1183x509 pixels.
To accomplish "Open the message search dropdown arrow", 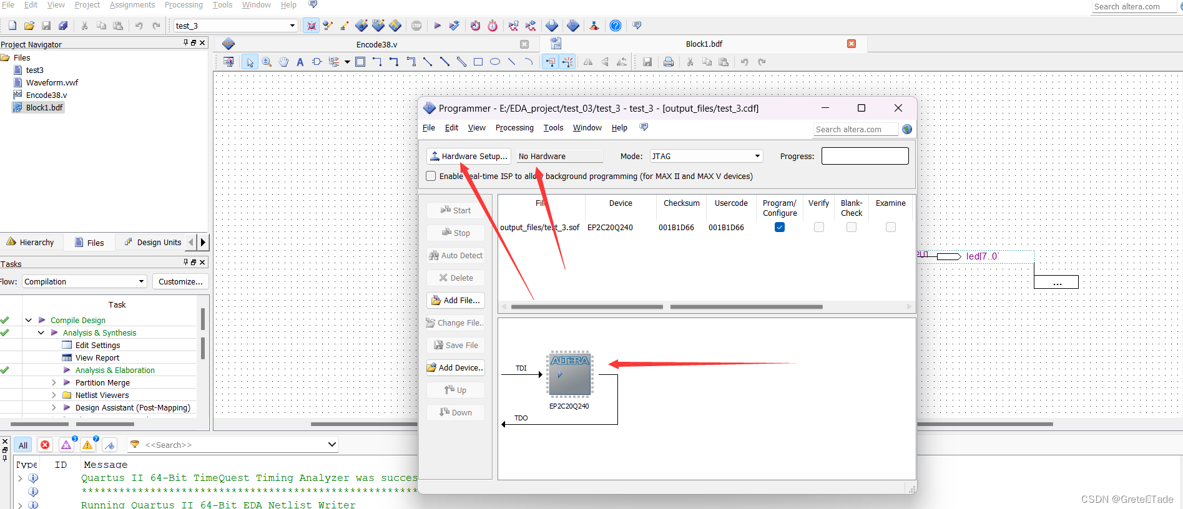I will click(x=331, y=445).
